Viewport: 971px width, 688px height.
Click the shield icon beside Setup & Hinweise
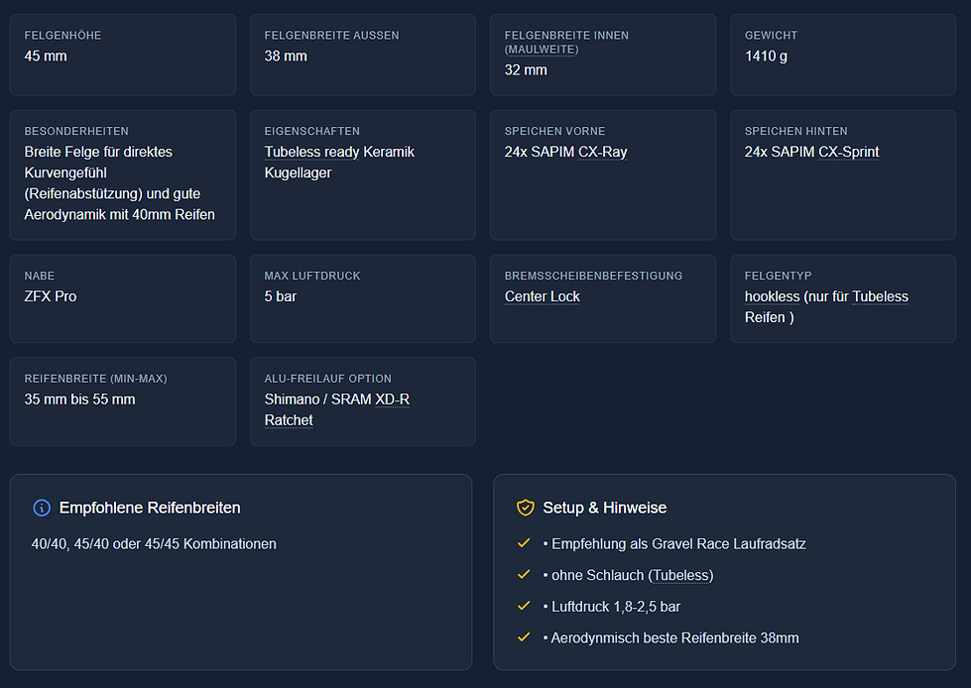(x=526, y=508)
